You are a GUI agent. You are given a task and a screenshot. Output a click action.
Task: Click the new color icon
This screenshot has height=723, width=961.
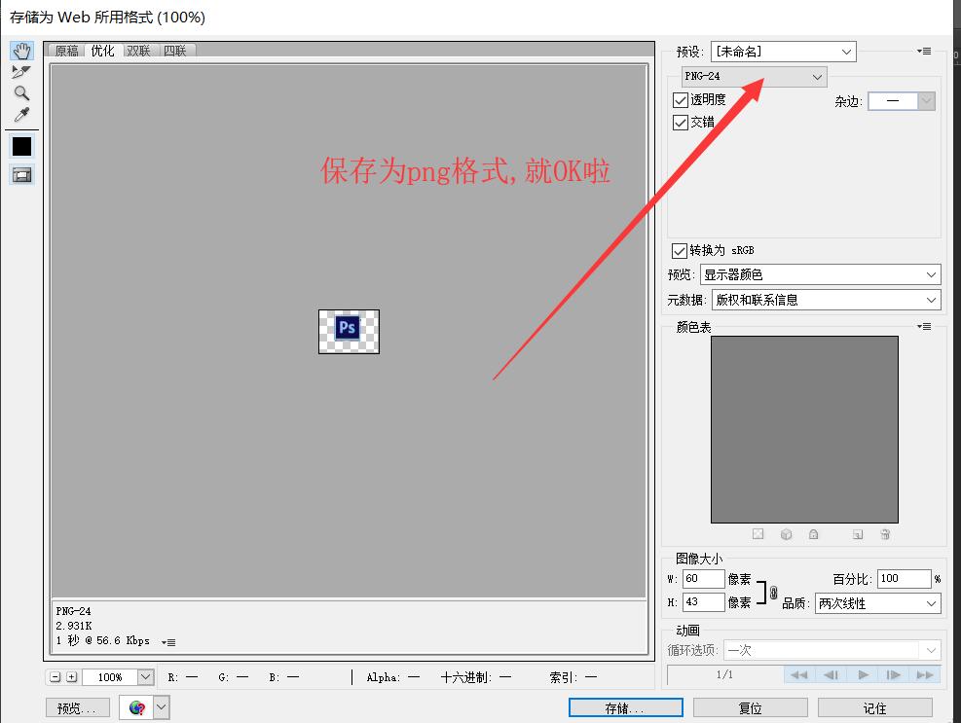pos(858,534)
